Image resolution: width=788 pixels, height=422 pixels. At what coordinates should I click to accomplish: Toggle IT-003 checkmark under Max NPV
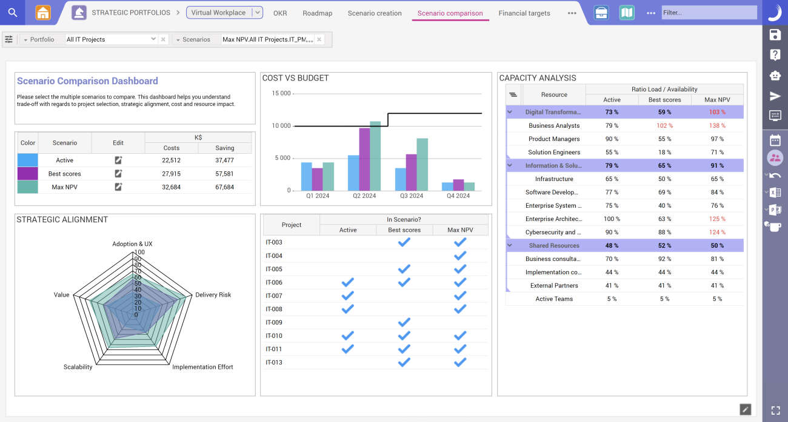[x=460, y=242]
